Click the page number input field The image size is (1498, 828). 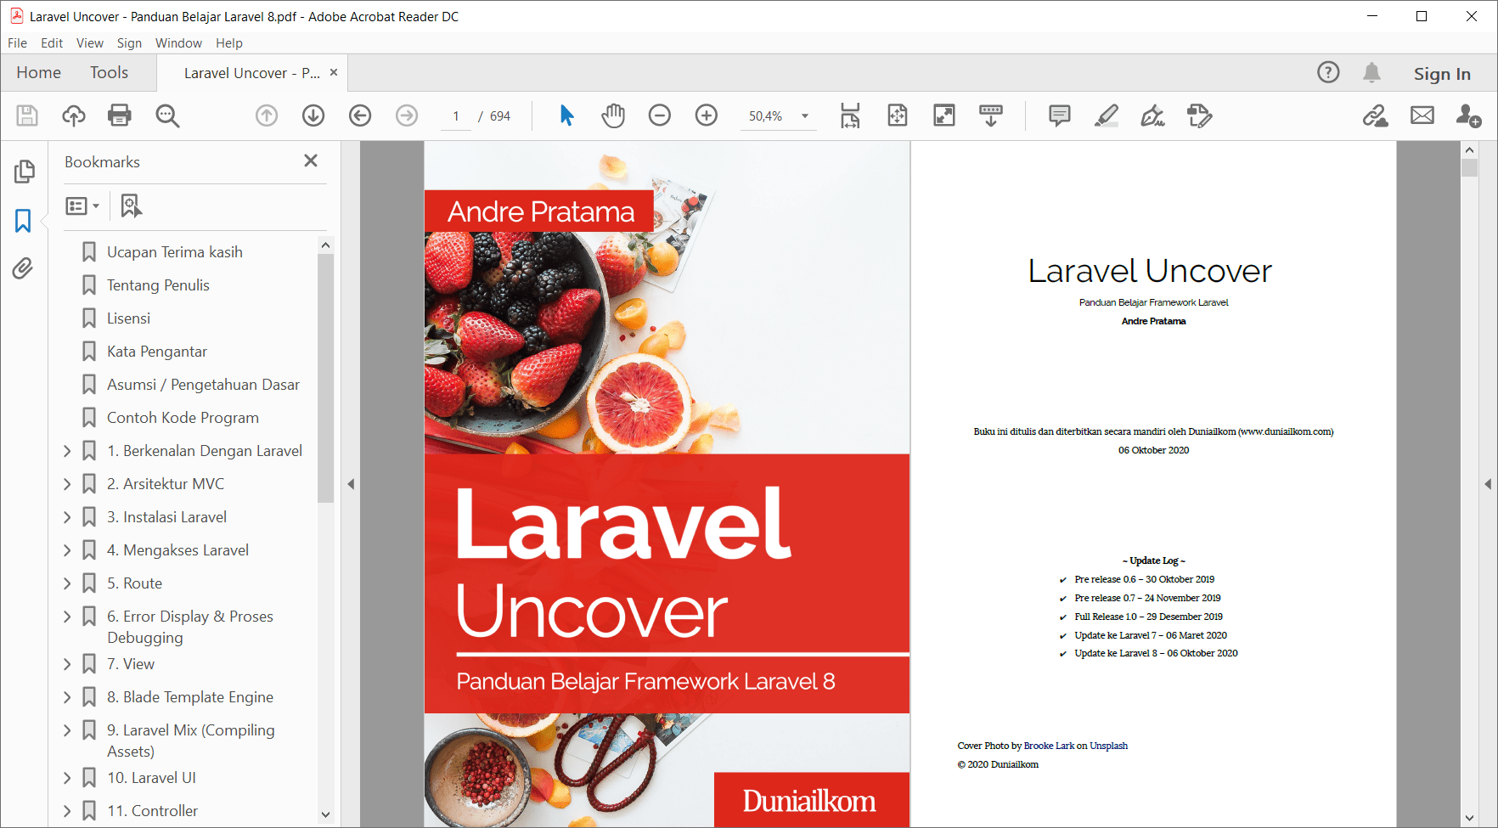(x=456, y=116)
